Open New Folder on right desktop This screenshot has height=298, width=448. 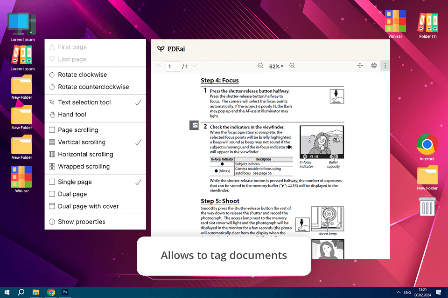pos(427,177)
